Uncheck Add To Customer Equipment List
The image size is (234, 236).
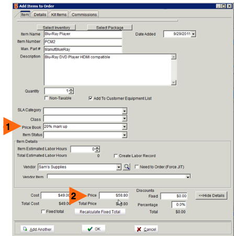pos(91,98)
